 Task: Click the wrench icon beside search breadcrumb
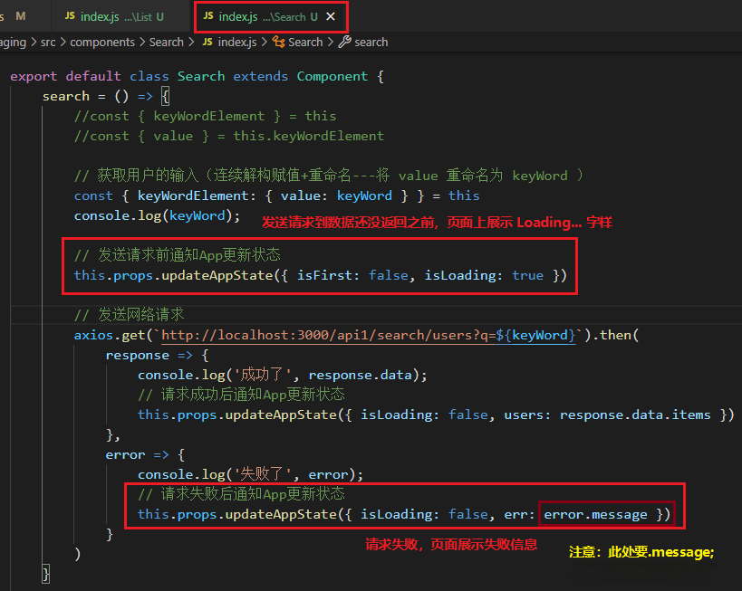pyautogui.click(x=344, y=42)
